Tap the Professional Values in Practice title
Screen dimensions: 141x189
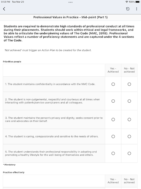tap(70, 17)
